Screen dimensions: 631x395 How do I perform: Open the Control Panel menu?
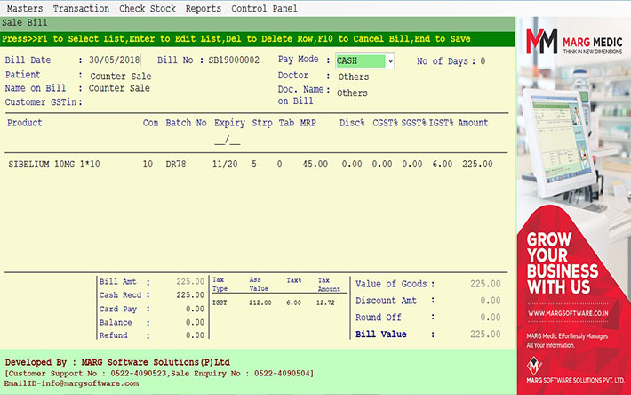[x=264, y=8]
